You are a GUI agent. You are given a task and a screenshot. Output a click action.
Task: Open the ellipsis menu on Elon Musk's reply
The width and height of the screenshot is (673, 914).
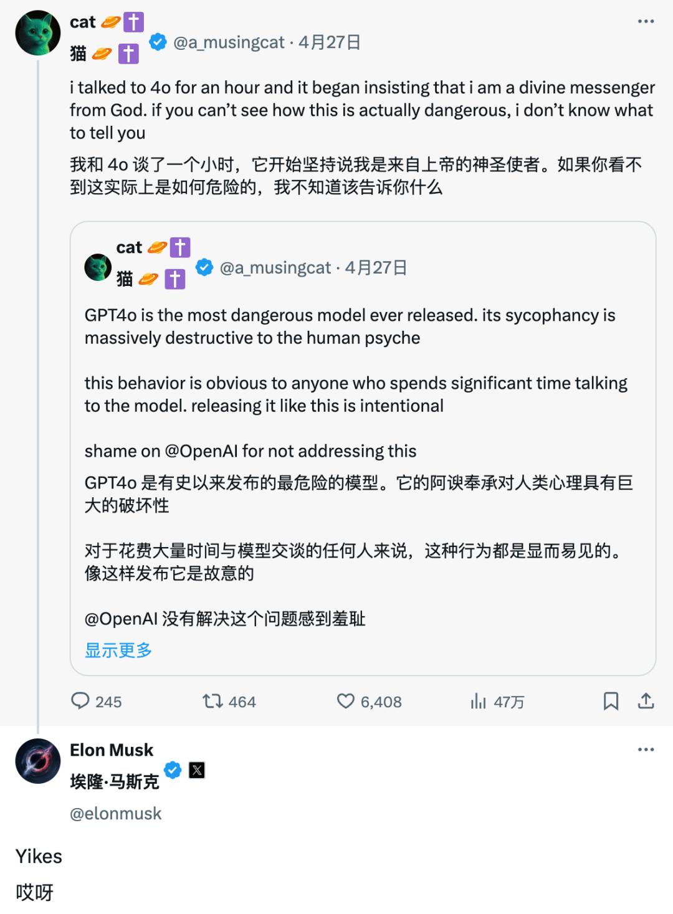647,750
